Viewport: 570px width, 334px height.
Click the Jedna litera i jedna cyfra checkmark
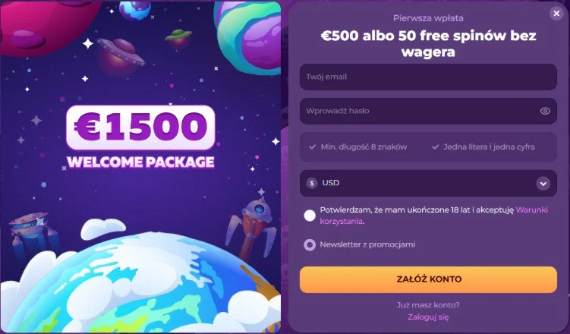click(x=435, y=147)
